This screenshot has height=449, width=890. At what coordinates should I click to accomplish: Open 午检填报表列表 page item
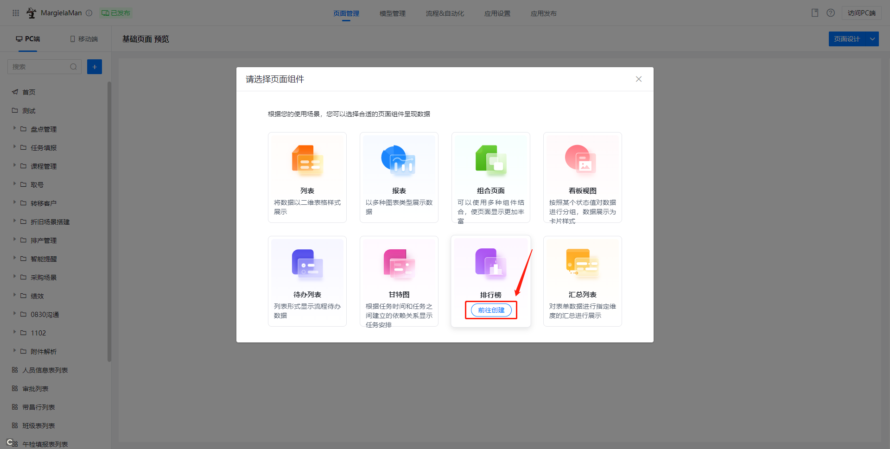[x=45, y=444]
